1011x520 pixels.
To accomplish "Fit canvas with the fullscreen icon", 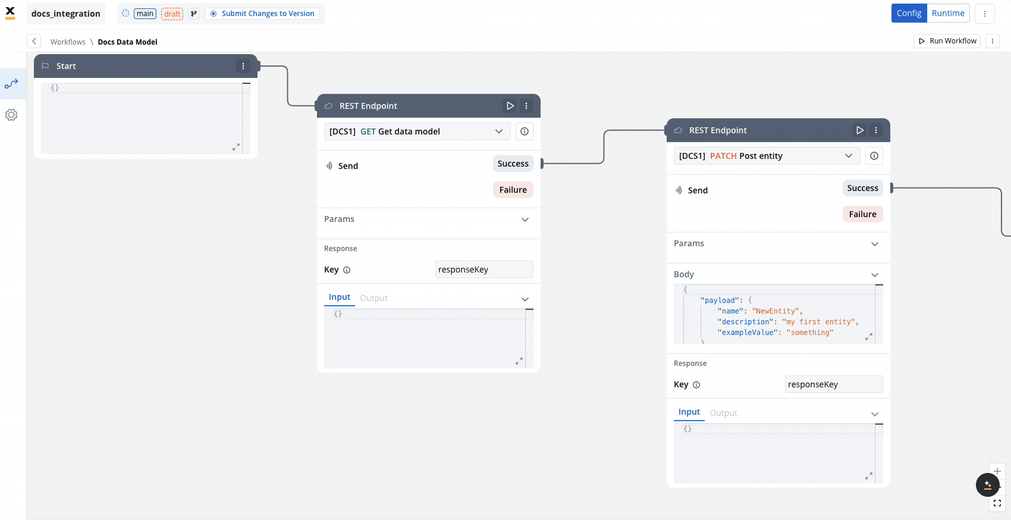I will coord(997,503).
